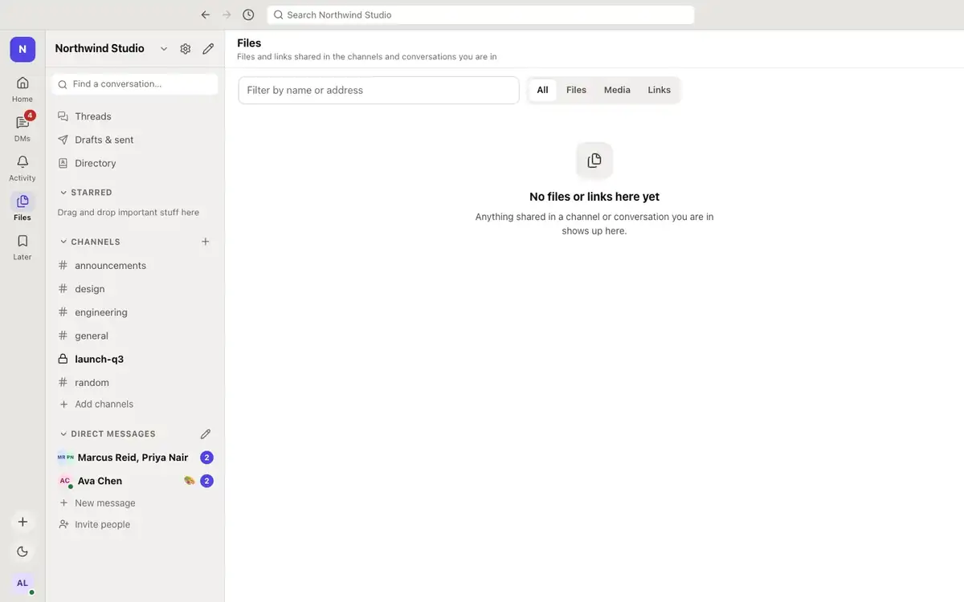Click the compose pencil beside workspace name
Screen dimensions: 964x602
[x=208, y=49]
